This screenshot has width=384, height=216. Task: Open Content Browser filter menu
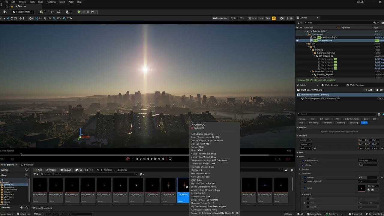coord(35,174)
